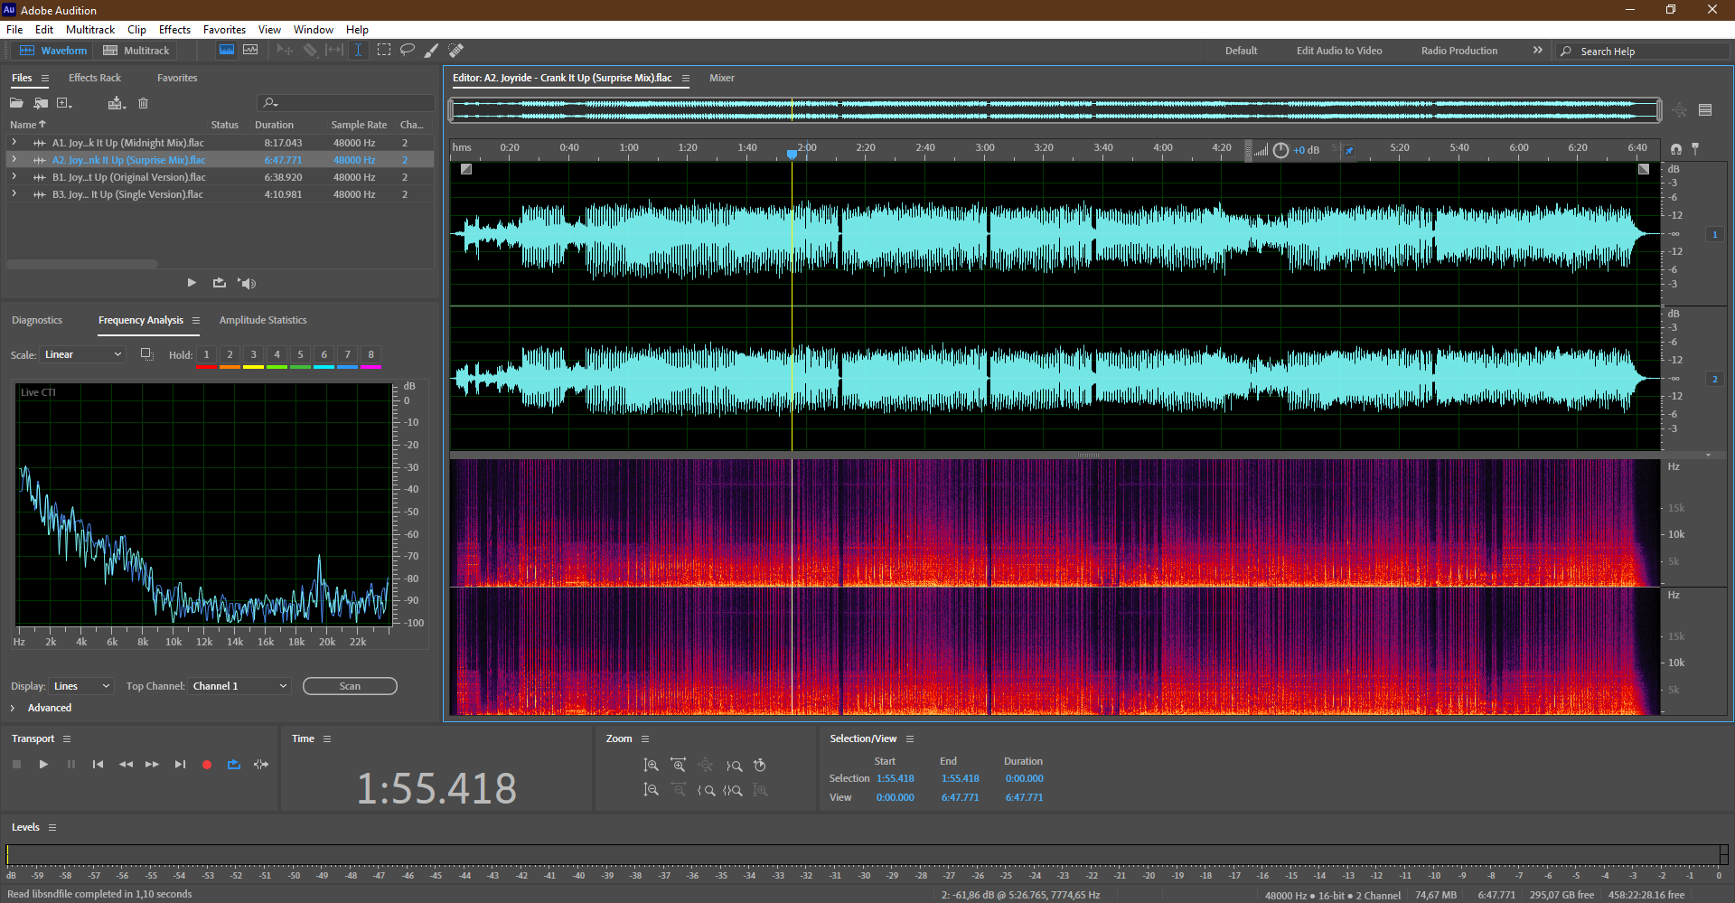
Task: Toggle Skip Selection in Transport
Action: coord(261,765)
